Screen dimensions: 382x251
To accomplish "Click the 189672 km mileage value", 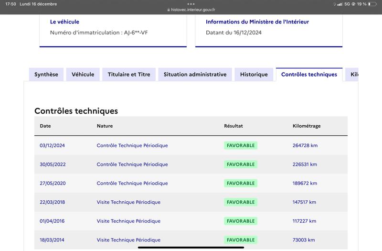I will [305, 183].
